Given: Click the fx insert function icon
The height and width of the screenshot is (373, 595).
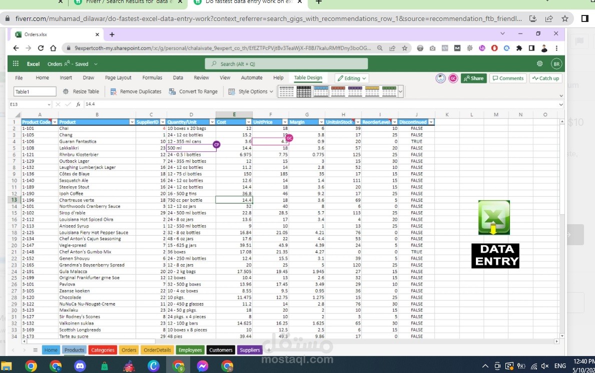Looking at the screenshot, I should [78, 104].
